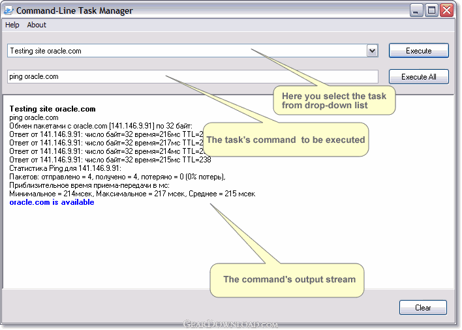The height and width of the screenshot is (330, 462).
Task: Click the app icon in the title bar
Action: point(8,10)
